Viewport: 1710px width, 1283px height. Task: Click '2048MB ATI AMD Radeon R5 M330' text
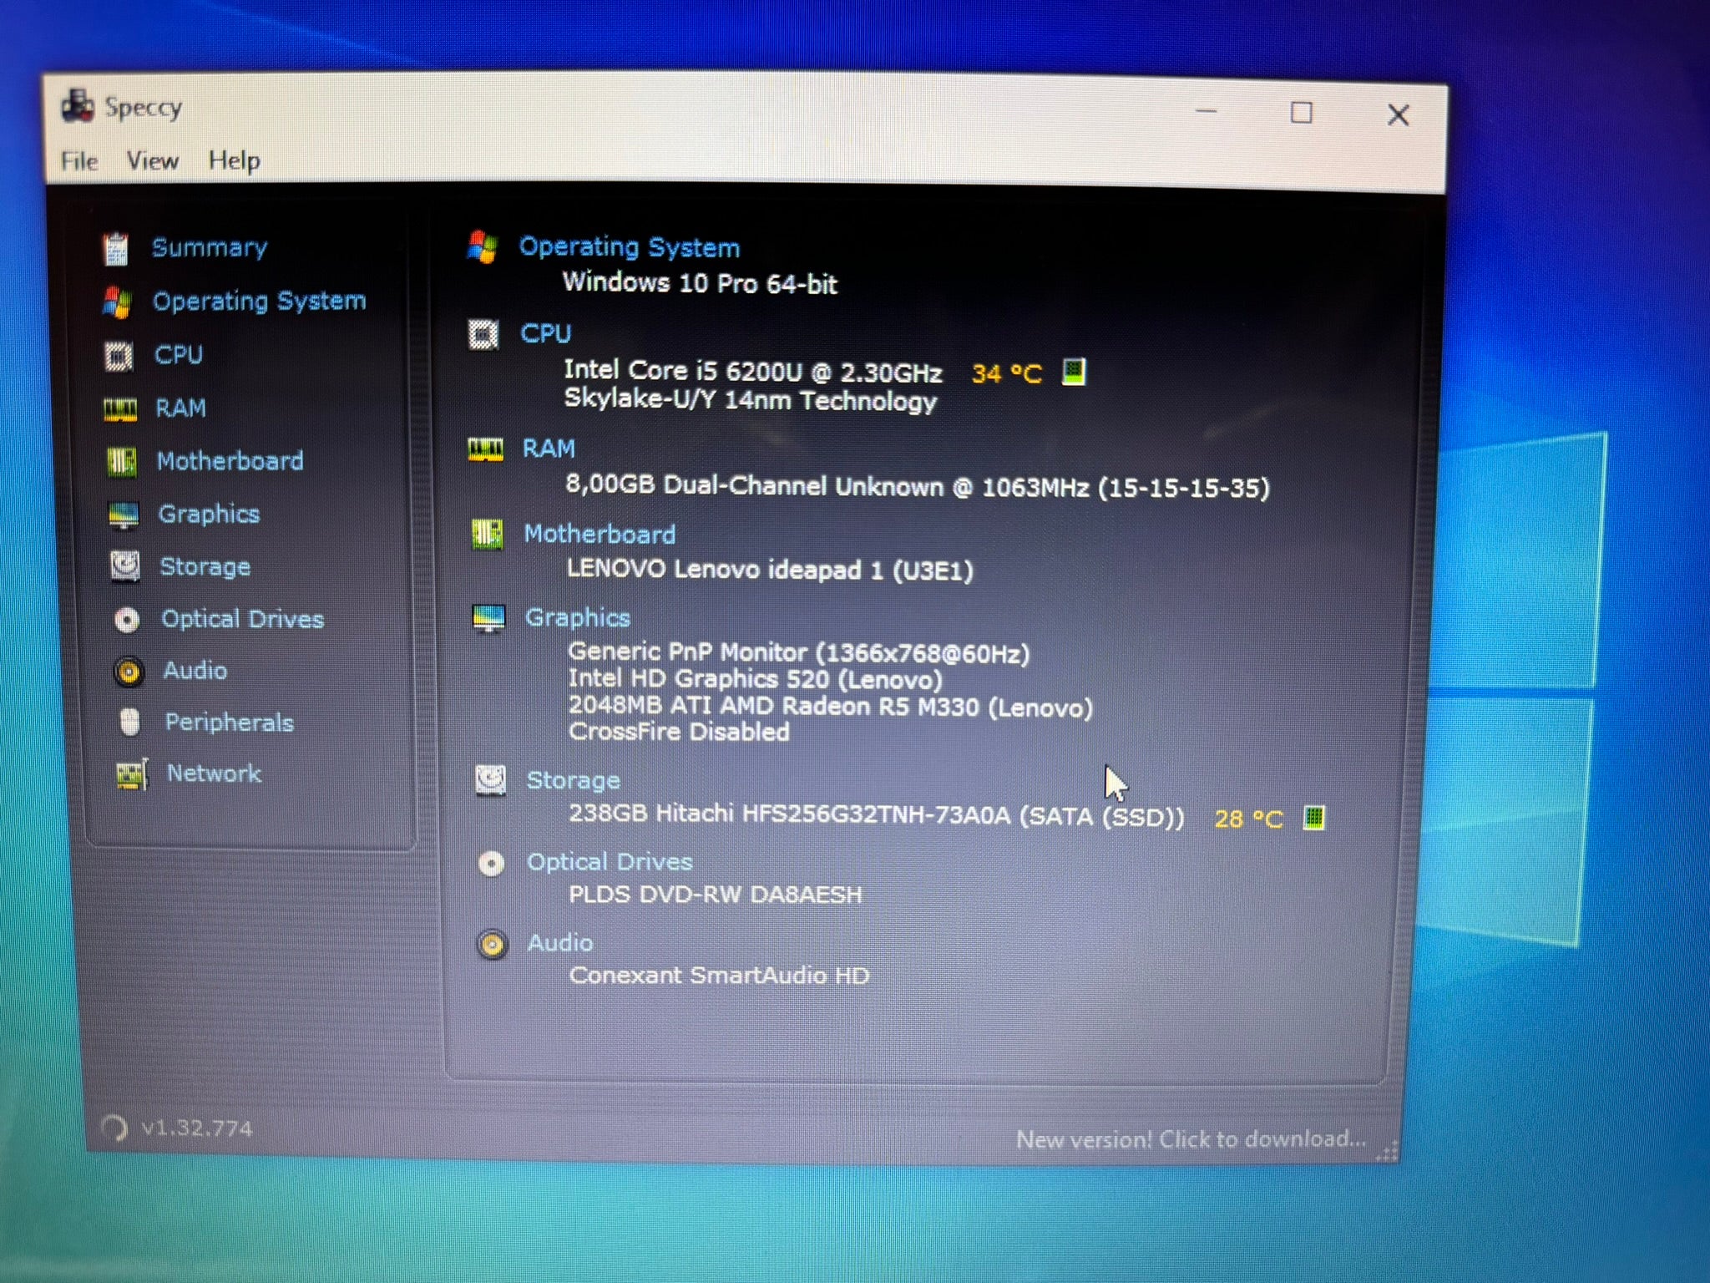click(776, 707)
